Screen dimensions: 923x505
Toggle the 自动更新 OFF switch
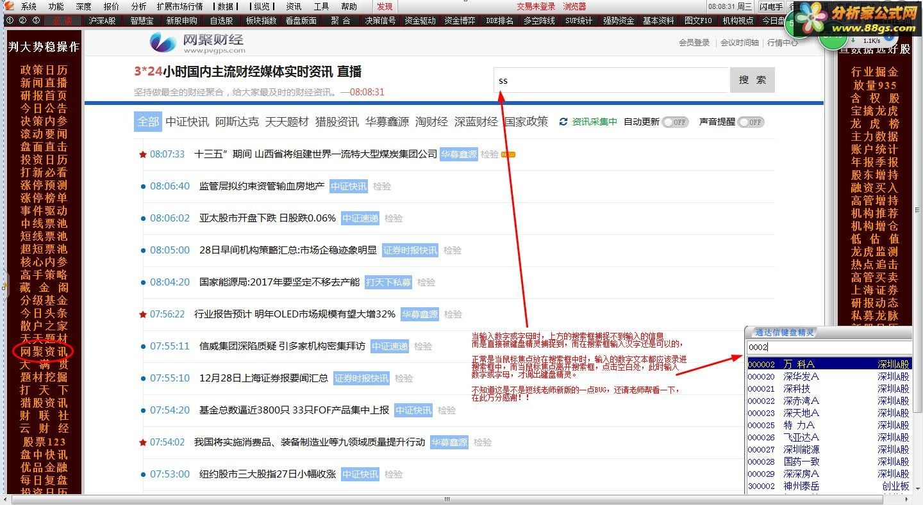676,122
